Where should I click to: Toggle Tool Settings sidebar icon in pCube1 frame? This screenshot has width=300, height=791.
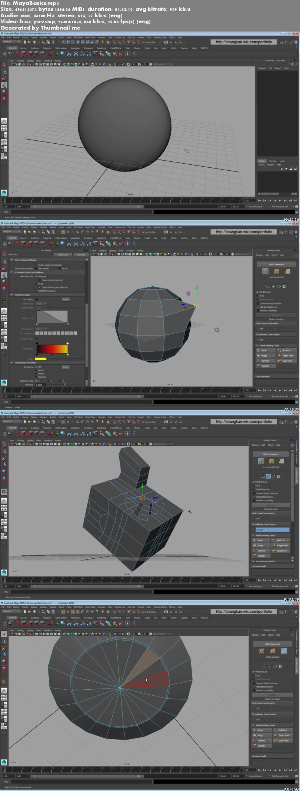click(291, 422)
